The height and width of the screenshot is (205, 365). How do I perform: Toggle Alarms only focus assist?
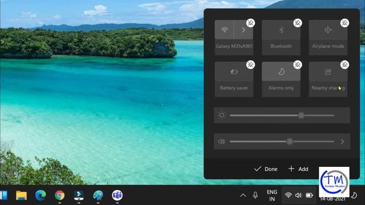281,72
